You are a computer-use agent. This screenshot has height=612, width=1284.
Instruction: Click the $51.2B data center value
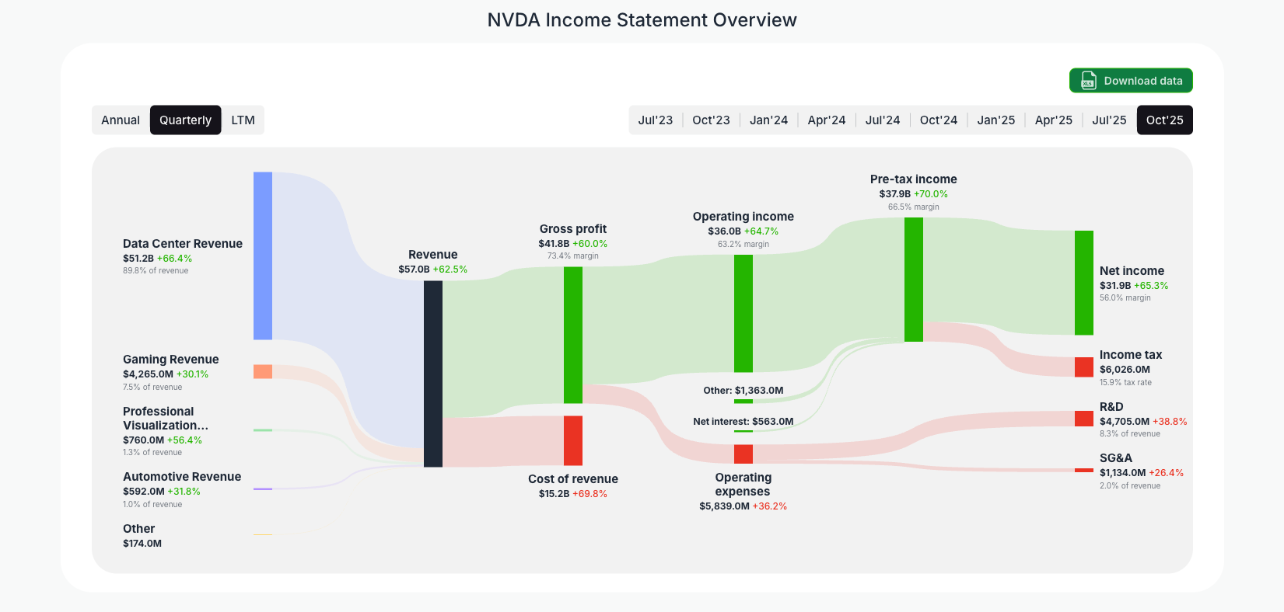(138, 259)
